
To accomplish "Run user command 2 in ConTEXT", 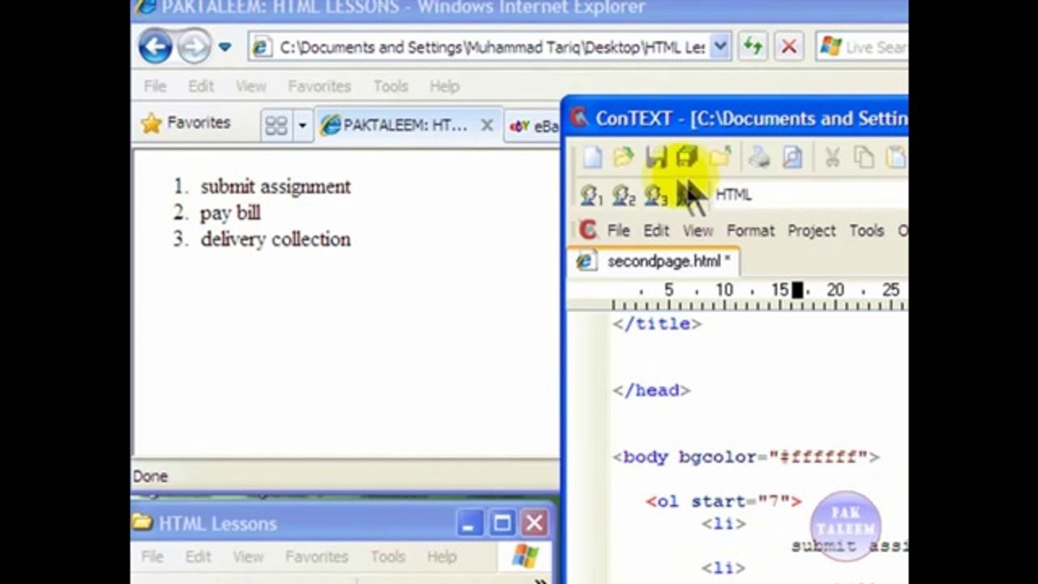I will (x=623, y=195).
